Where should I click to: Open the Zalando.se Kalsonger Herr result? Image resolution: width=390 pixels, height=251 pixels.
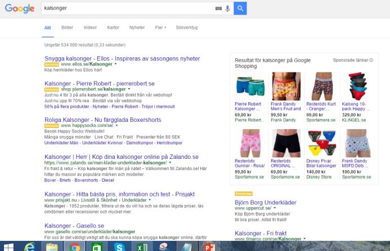[x=122, y=157]
